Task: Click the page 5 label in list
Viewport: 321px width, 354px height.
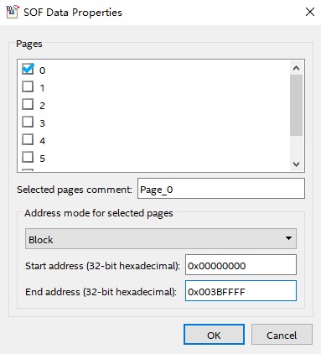Action: (x=42, y=159)
